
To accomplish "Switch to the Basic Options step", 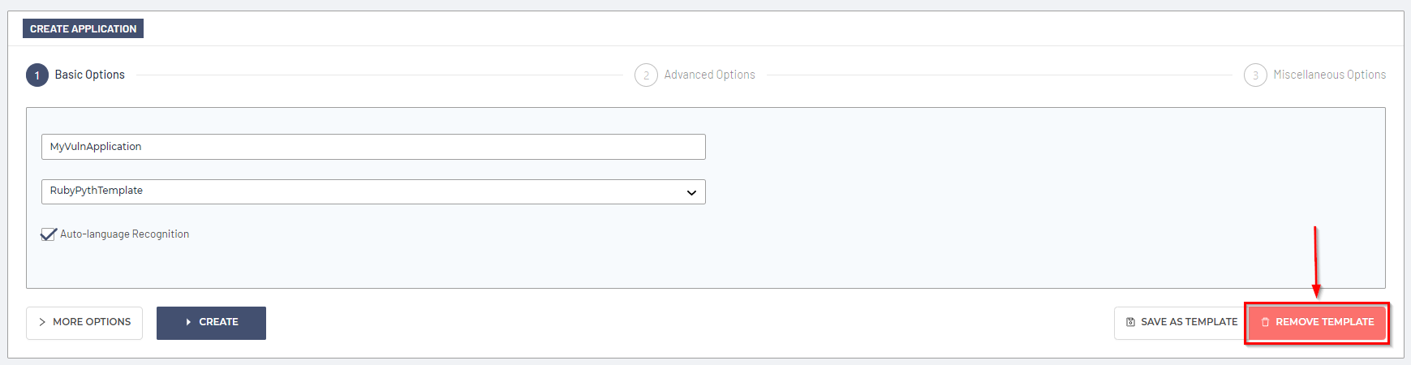I will pyautogui.click(x=89, y=75).
